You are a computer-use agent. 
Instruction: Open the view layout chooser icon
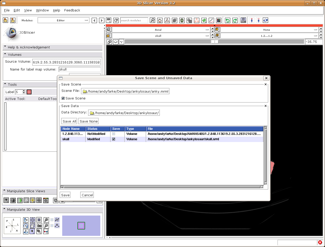[x=243, y=20]
